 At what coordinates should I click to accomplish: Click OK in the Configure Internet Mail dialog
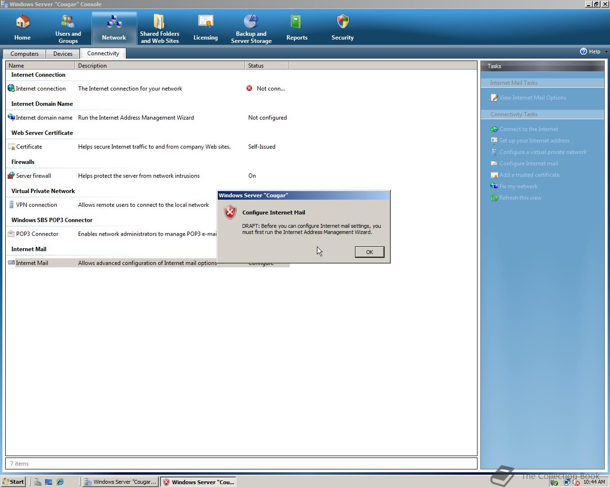point(369,252)
